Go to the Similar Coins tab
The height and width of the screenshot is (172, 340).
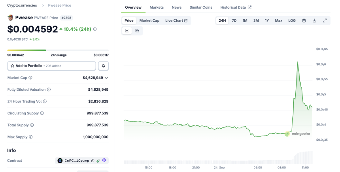(201, 7)
